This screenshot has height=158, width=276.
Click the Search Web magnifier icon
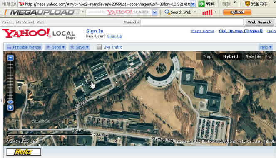tap(167, 12)
